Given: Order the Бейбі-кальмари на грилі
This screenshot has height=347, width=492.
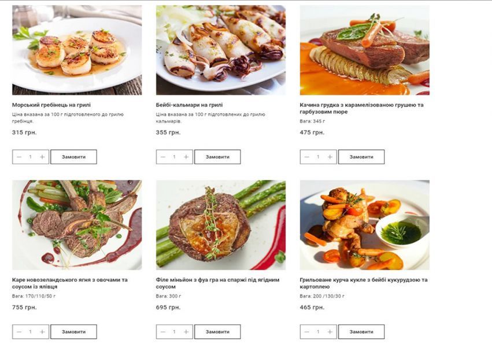Looking at the screenshot, I should tap(217, 157).
